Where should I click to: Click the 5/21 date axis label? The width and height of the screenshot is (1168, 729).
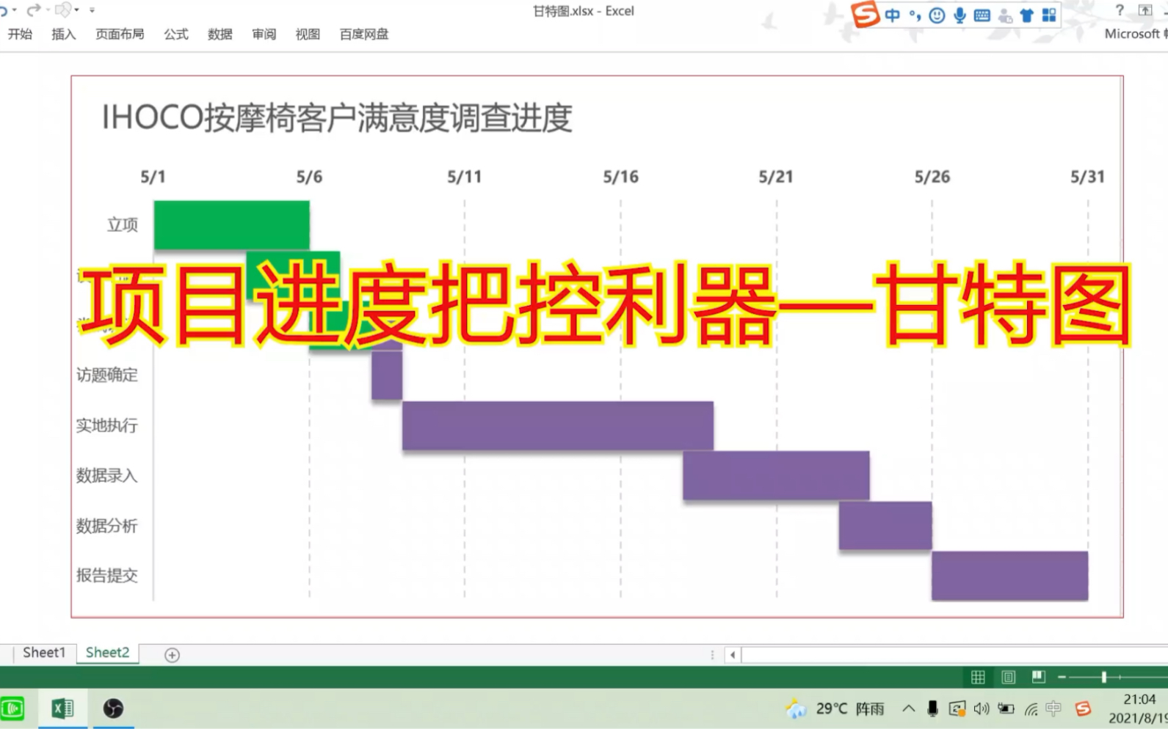(x=776, y=177)
